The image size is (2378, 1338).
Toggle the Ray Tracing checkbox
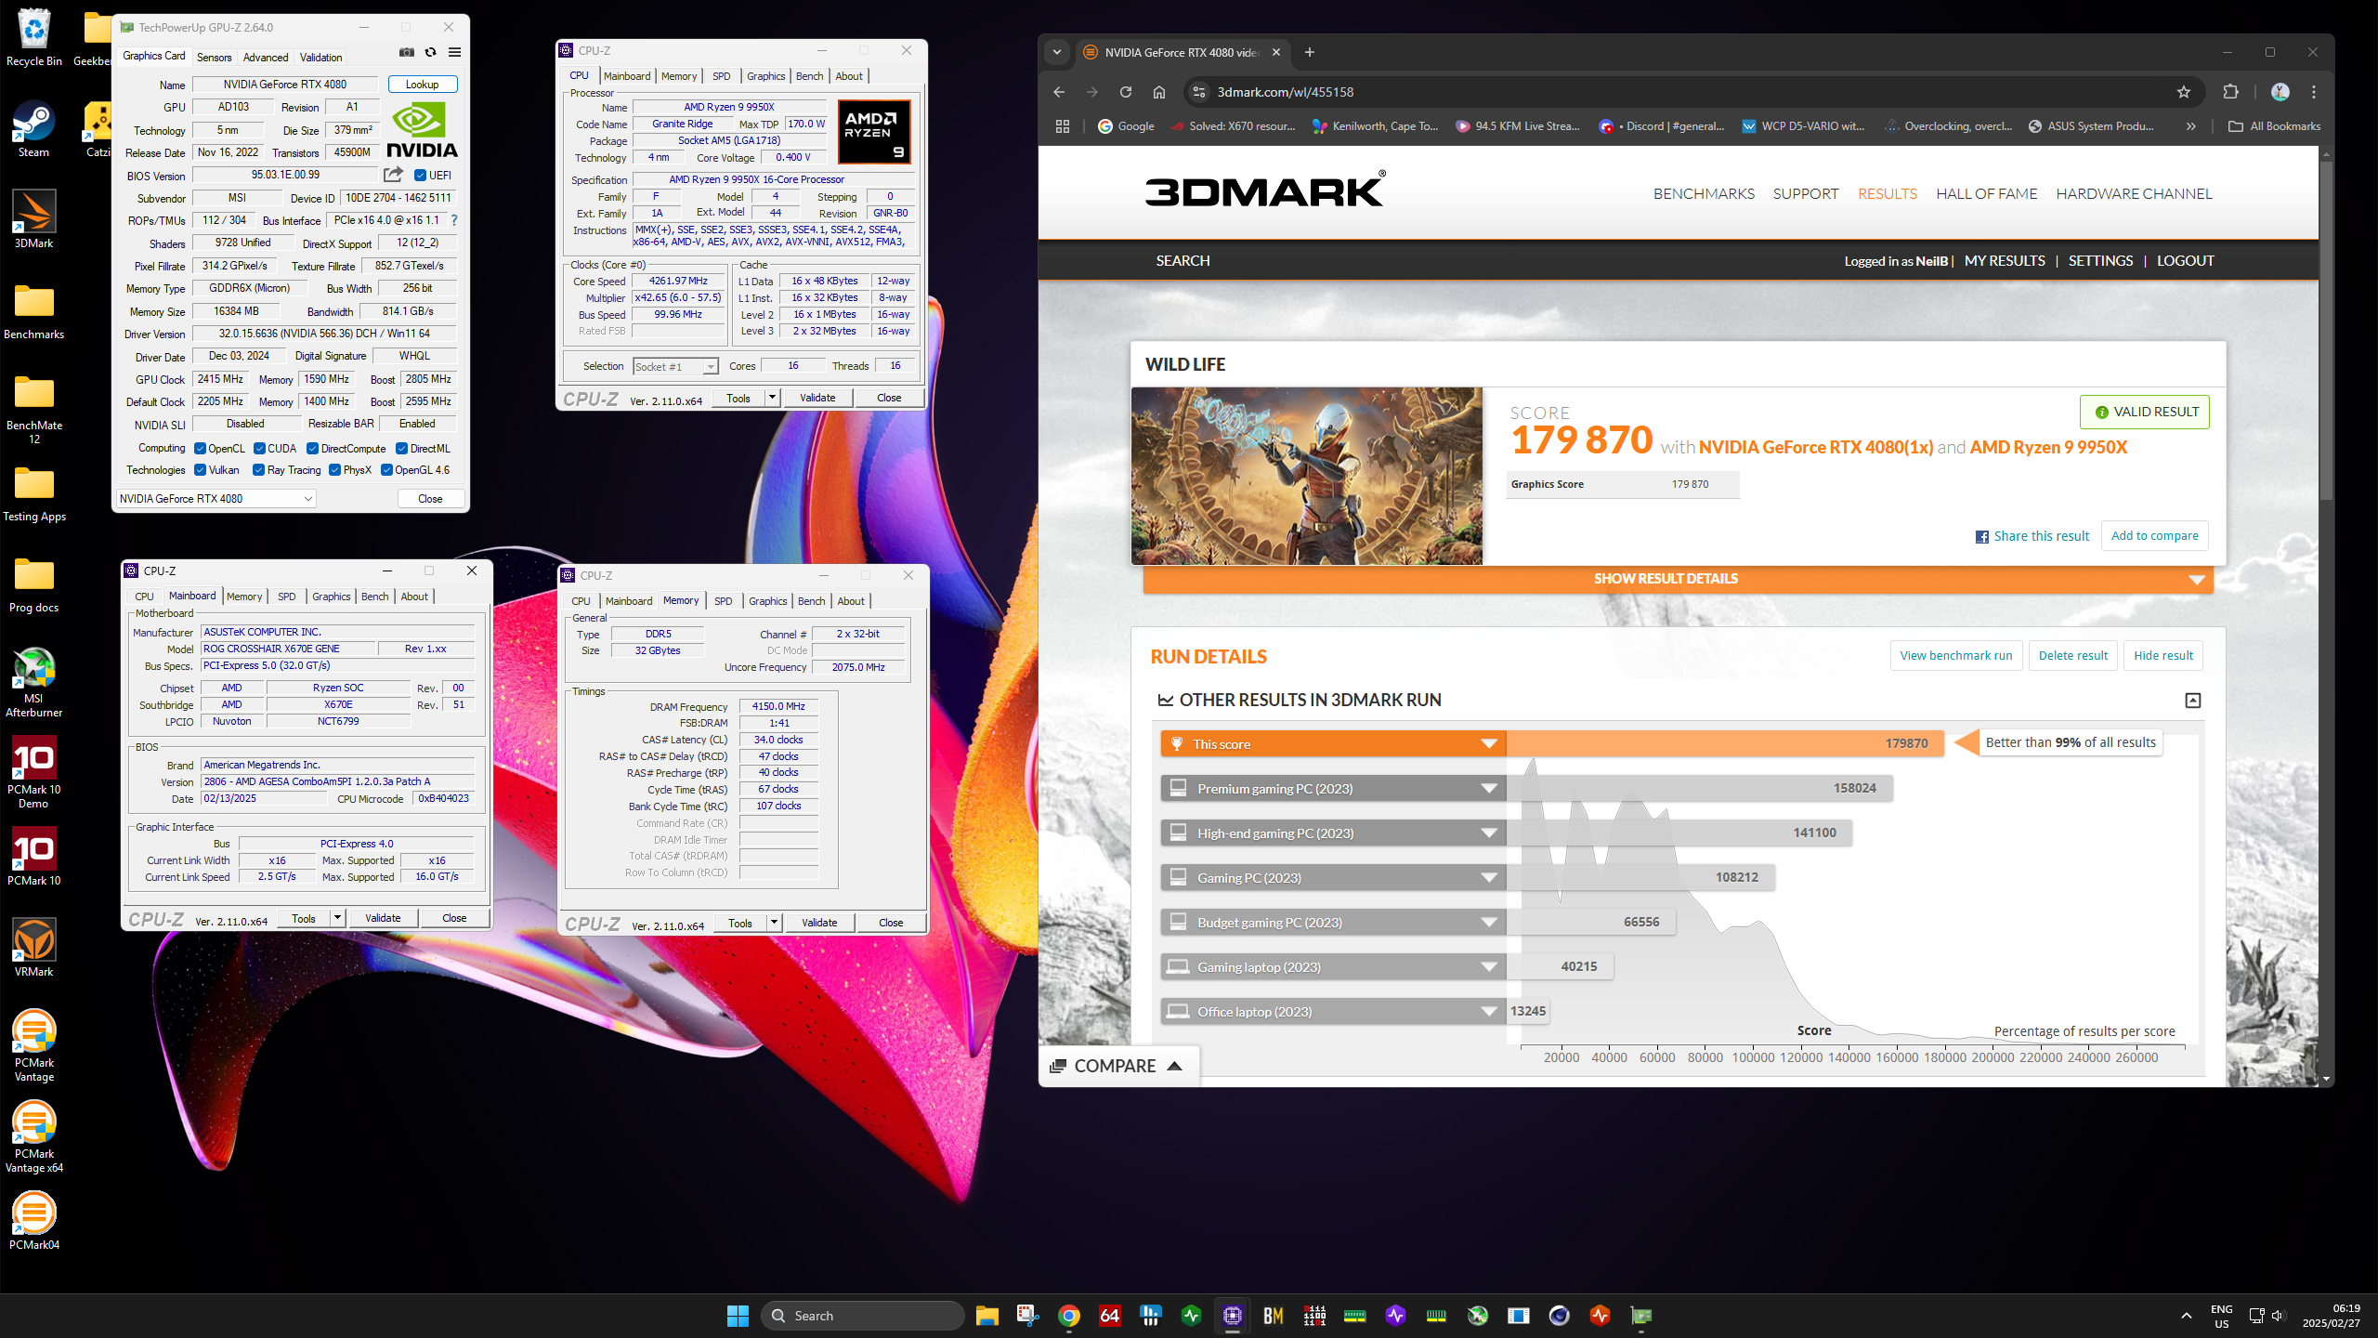click(x=258, y=470)
